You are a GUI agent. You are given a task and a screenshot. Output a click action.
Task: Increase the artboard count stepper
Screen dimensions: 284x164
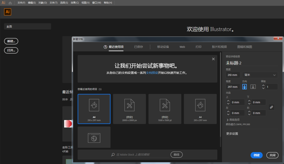click(263, 86)
